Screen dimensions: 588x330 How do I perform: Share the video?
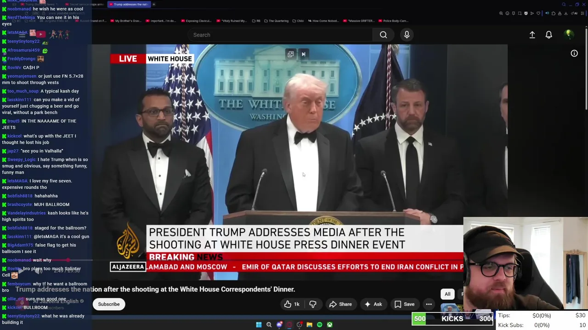(x=340, y=304)
